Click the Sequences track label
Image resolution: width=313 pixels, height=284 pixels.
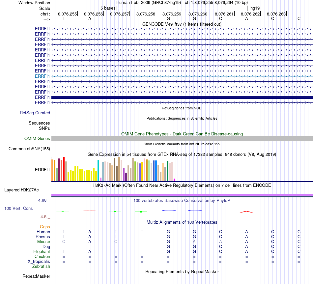(39, 123)
